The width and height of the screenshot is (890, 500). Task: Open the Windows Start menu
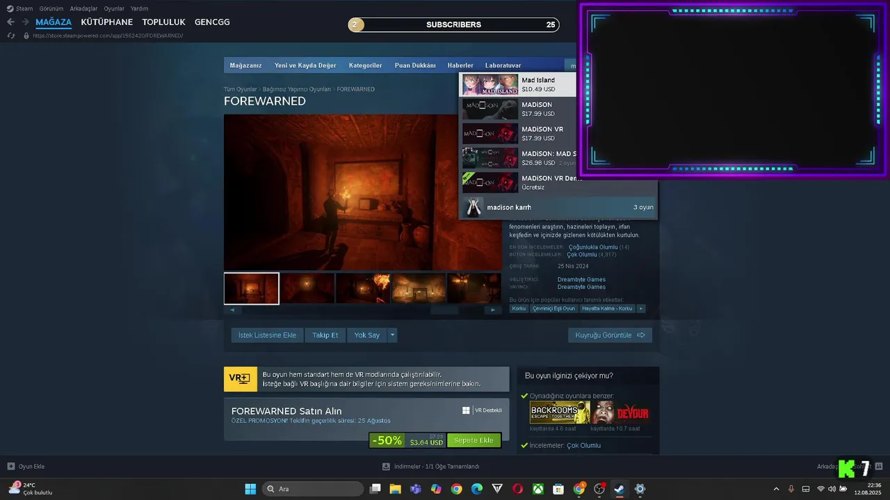pos(250,489)
